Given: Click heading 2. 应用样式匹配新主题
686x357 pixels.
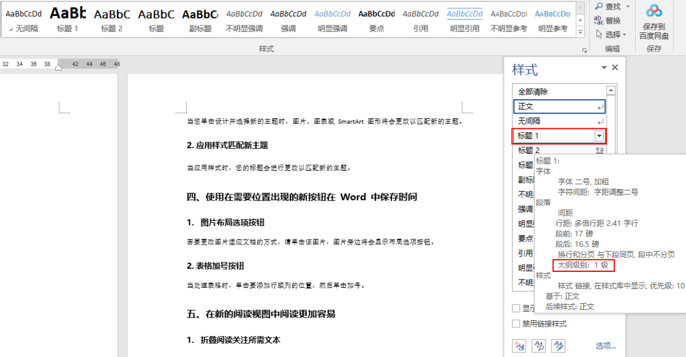Looking at the screenshot, I should click(x=227, y=145).
